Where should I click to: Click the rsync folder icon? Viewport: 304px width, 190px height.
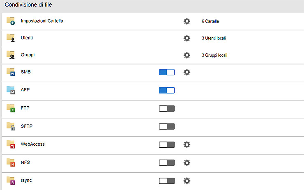coord(11,181)
